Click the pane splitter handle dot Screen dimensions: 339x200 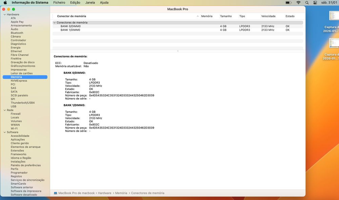click(178, 51)
